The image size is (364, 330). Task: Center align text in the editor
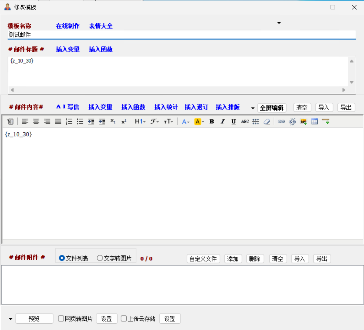[x=36, y=122]
